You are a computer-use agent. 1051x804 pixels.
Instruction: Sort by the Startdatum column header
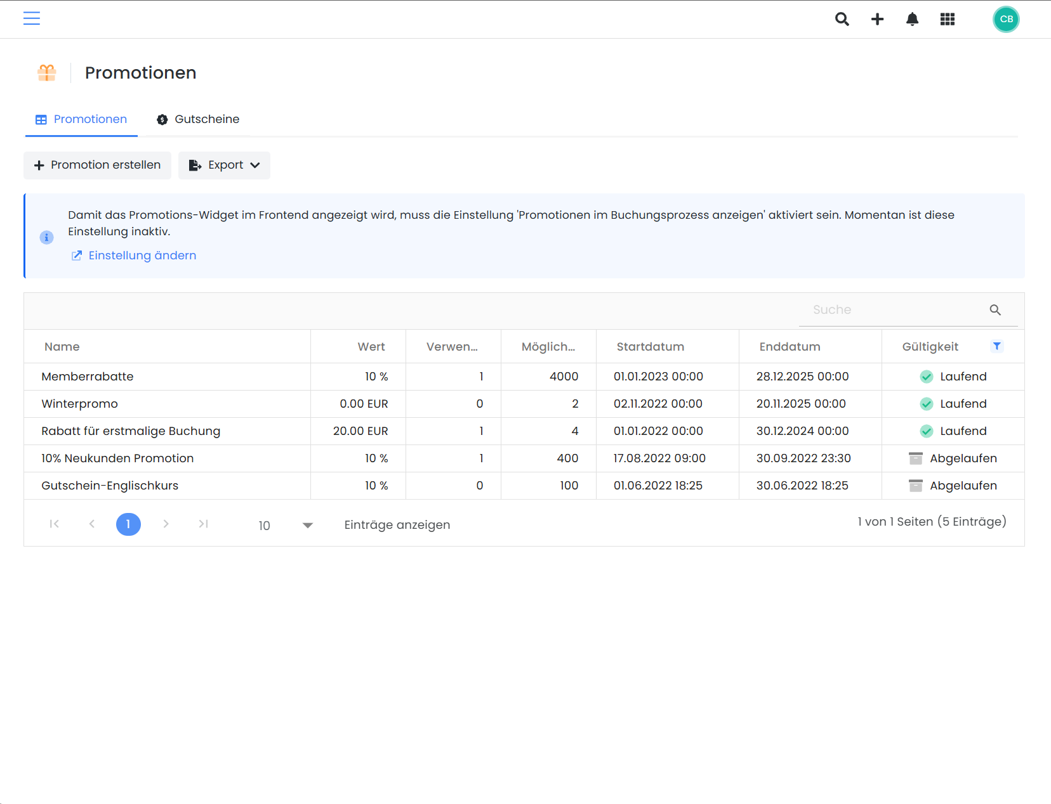651,347
